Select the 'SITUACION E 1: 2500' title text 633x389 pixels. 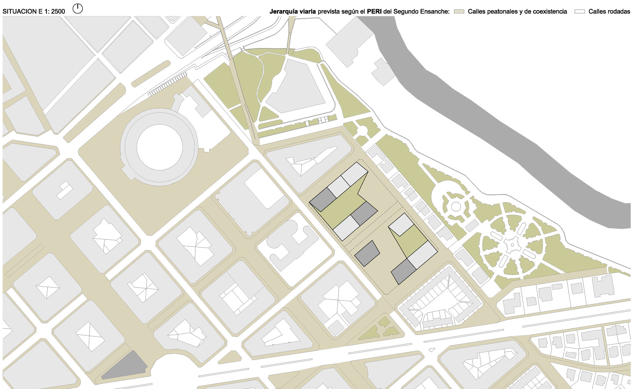pyautogui.click(x=34, y=12)
